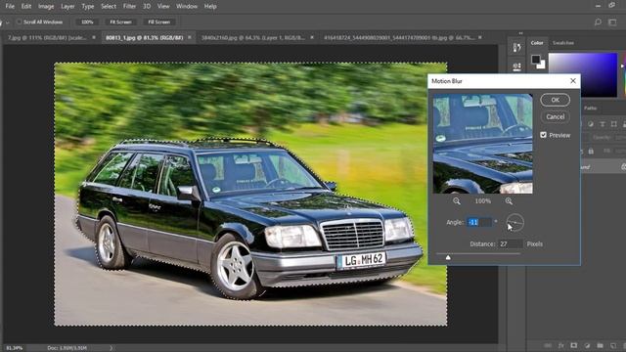Click the angle direction dial
Viewport: 626px width, 352px height.
click(x=514, y=222)
